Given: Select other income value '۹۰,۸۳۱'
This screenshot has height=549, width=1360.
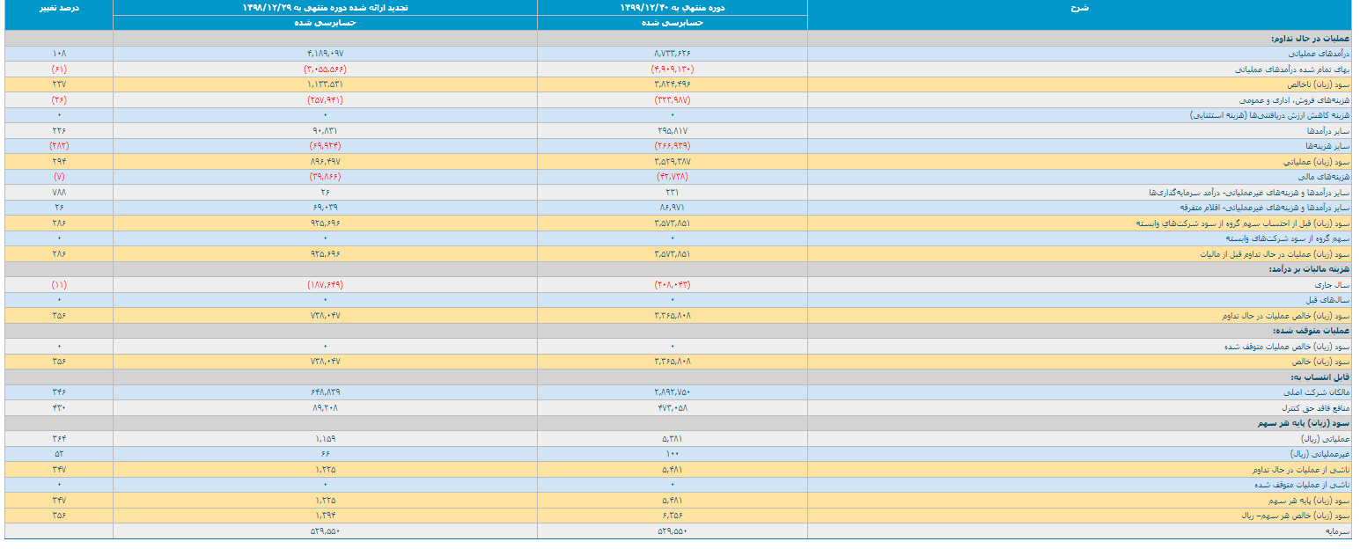Looking at the screenshot, I should [325, 130].
